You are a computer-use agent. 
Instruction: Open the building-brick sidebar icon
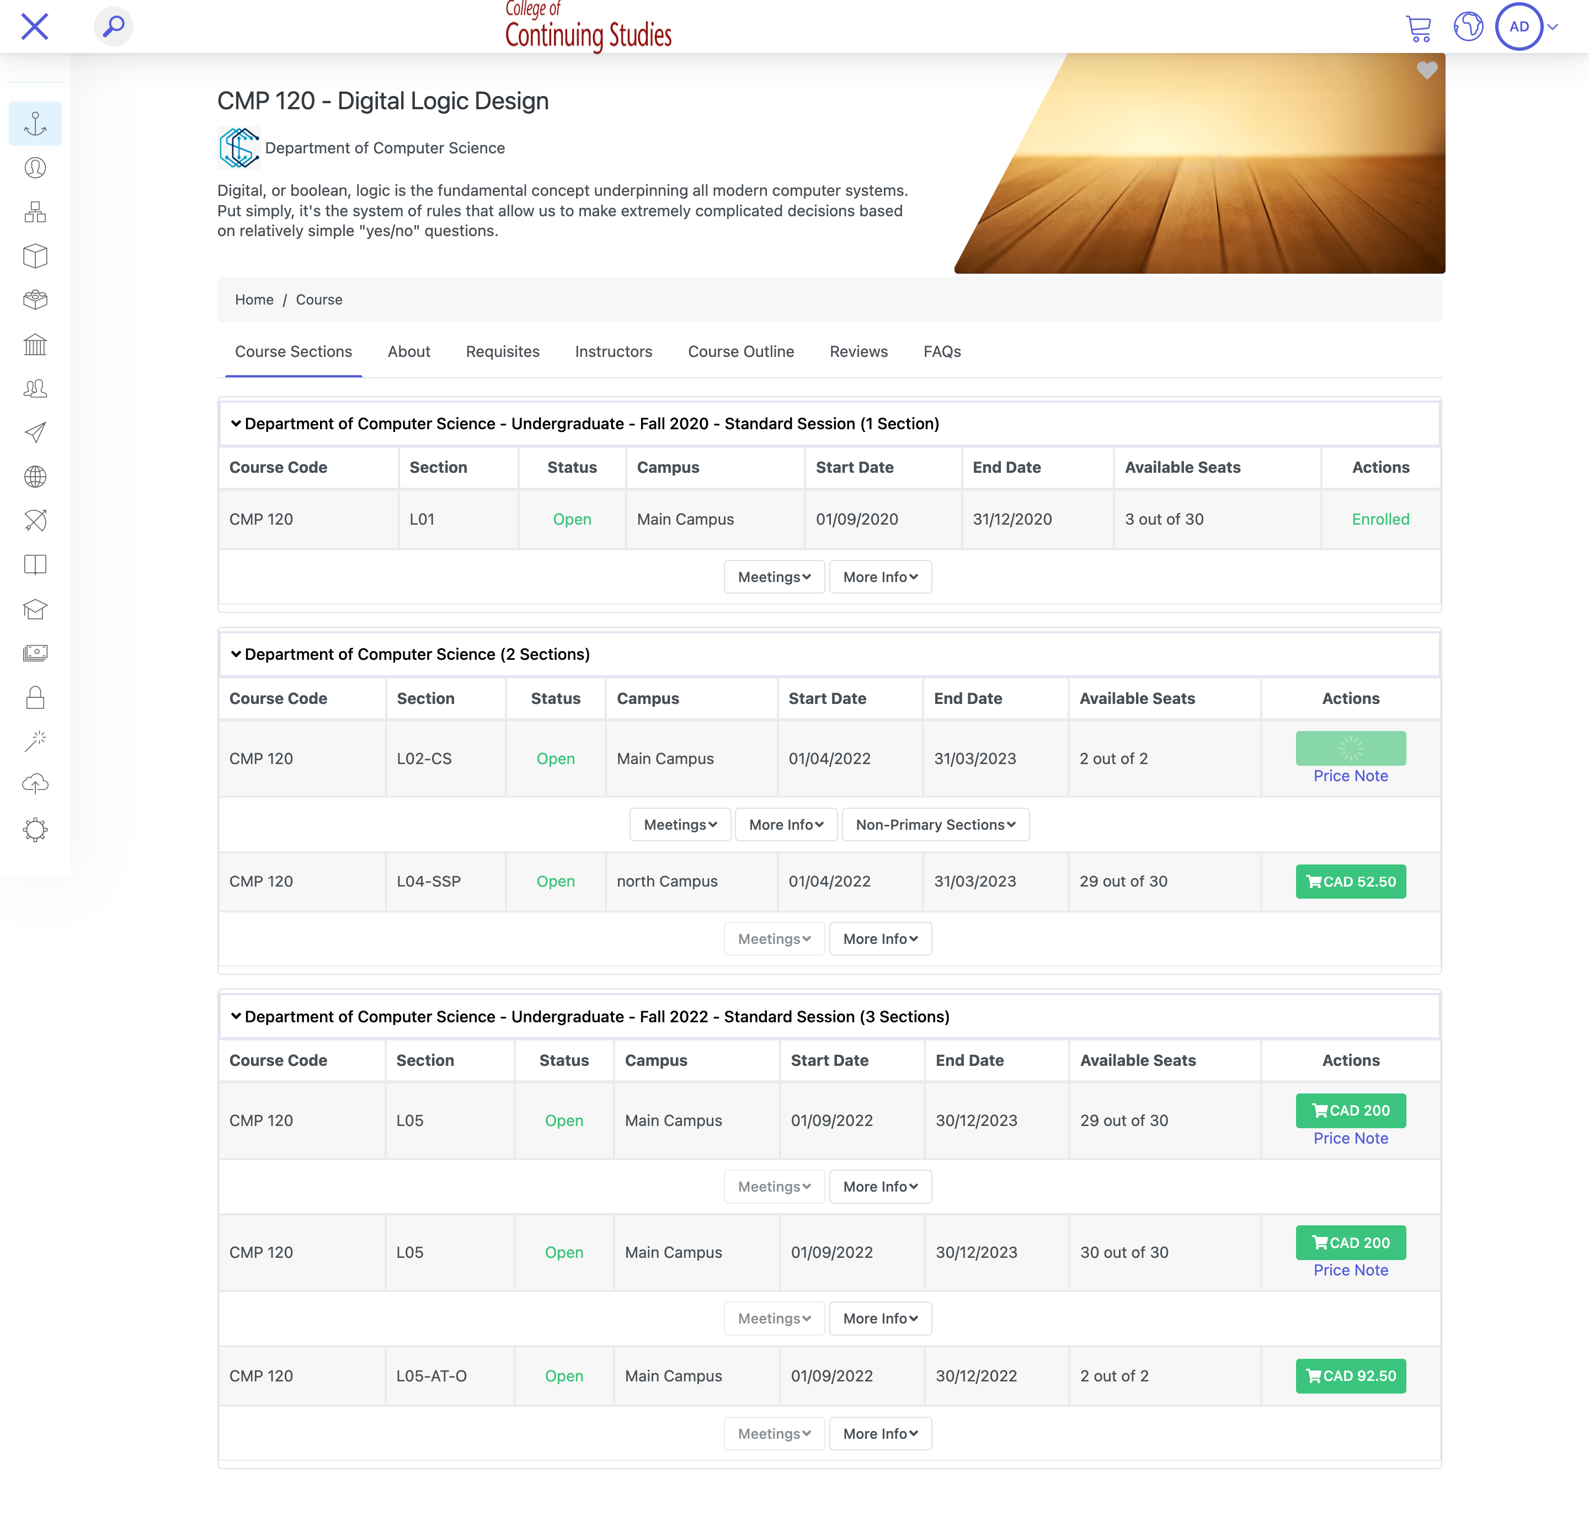[x=35, y=300]
